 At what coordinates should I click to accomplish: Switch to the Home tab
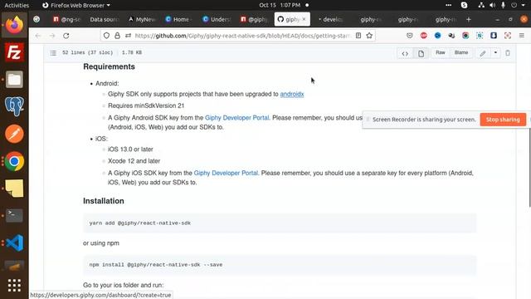coord(178,20)
